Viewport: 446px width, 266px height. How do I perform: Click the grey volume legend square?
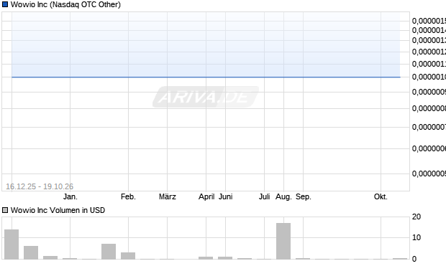click(5, 210)
